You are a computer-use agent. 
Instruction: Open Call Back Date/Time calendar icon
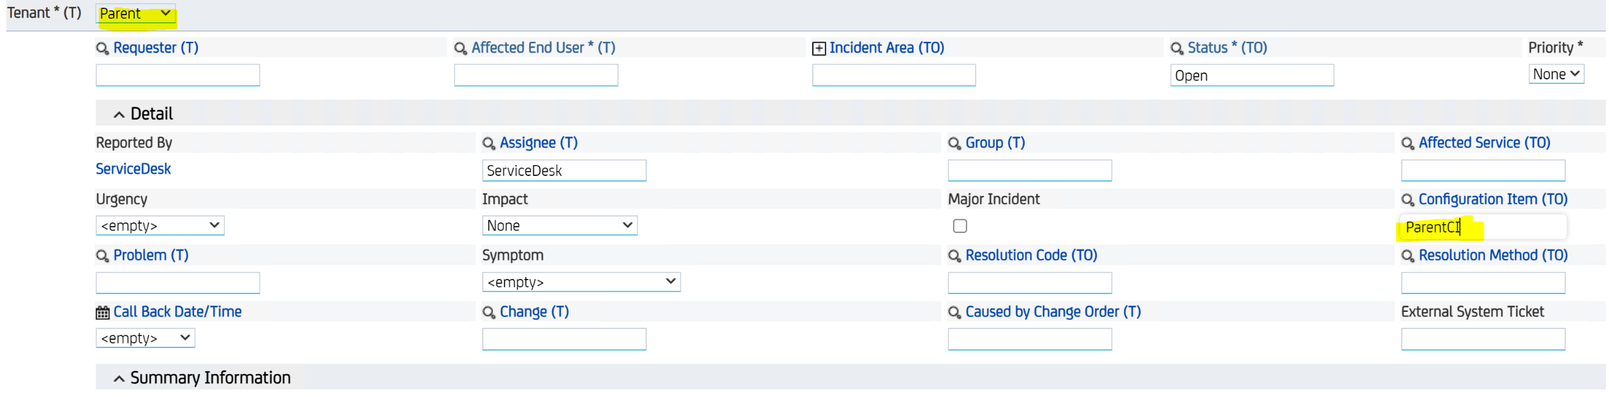(x=102, y=313)
